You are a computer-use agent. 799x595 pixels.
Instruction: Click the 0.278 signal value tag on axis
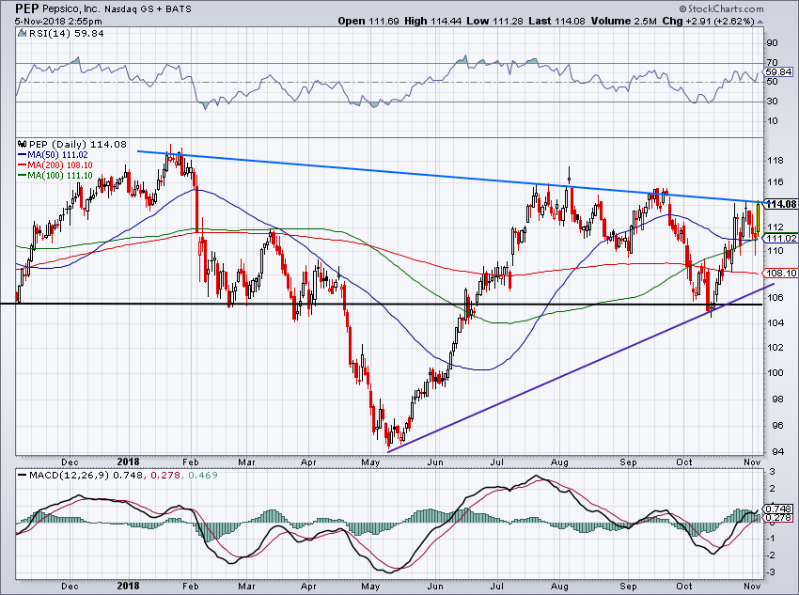click(779, 517)
